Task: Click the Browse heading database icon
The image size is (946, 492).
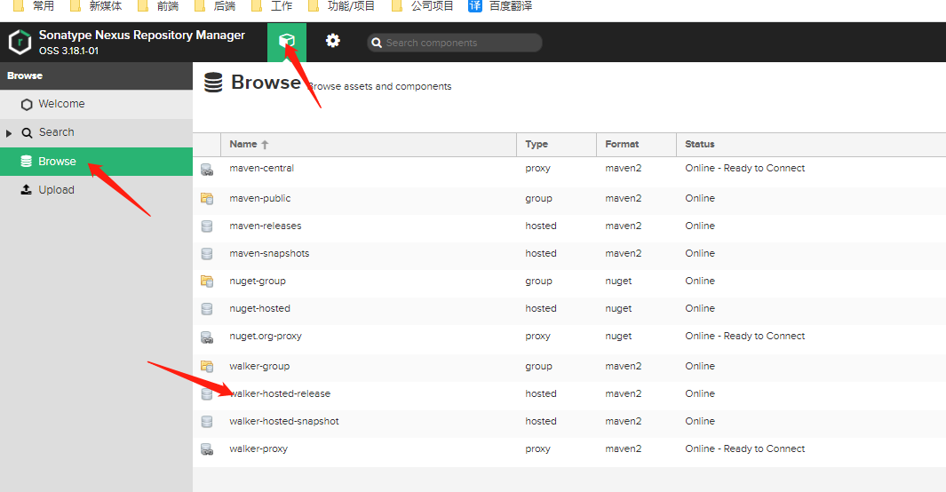Action: 213,83
